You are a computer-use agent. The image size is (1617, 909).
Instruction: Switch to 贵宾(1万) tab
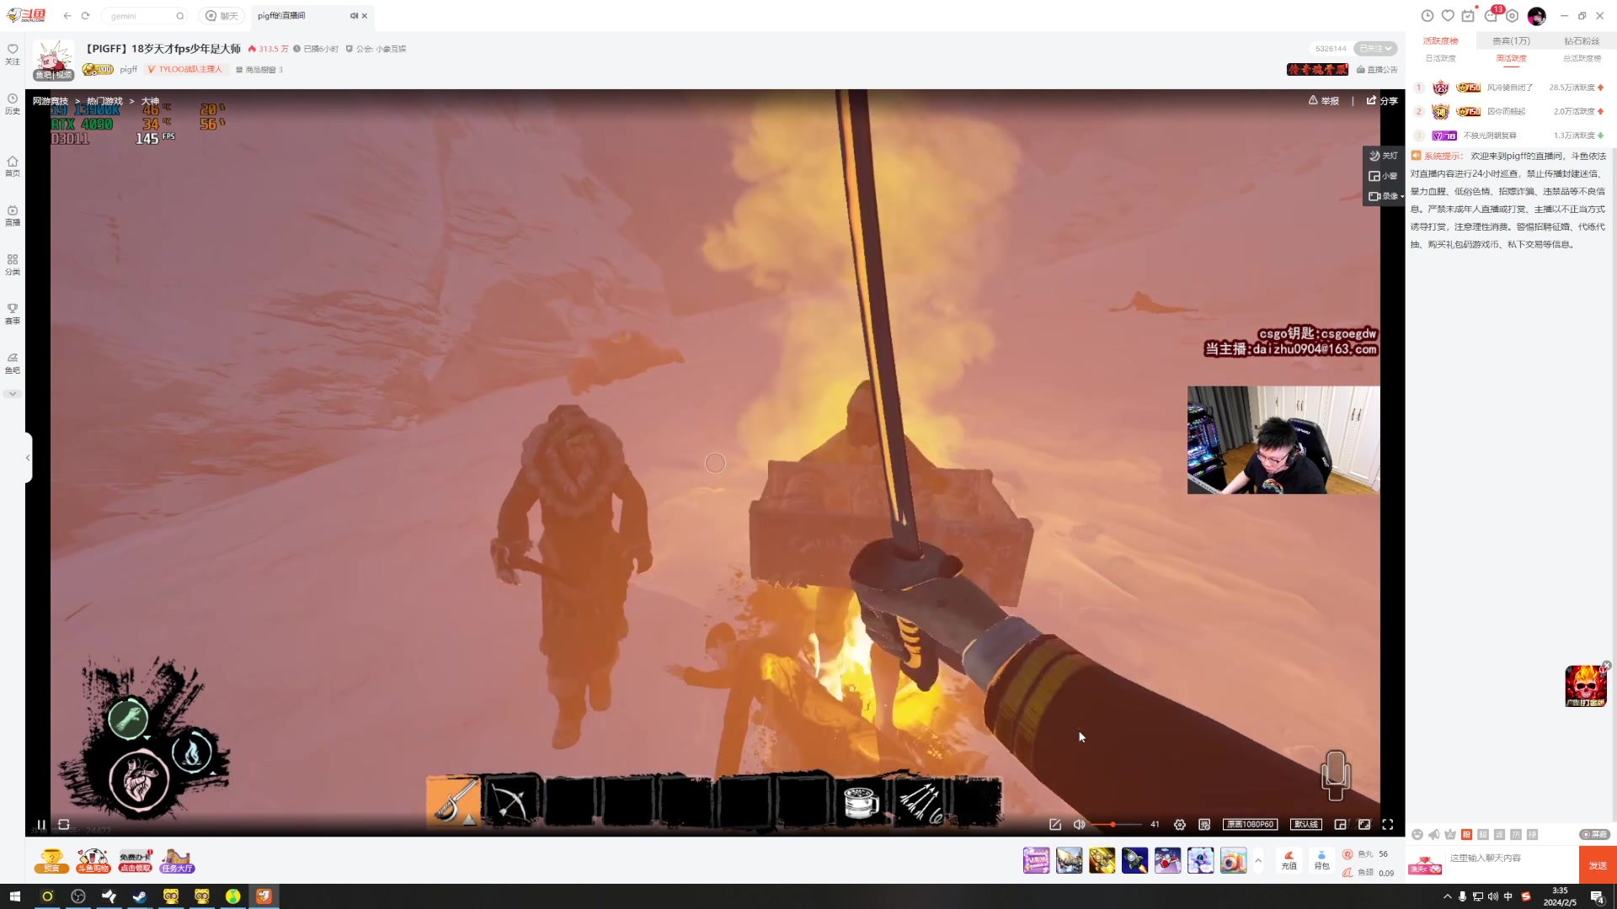coord(1511,40)
